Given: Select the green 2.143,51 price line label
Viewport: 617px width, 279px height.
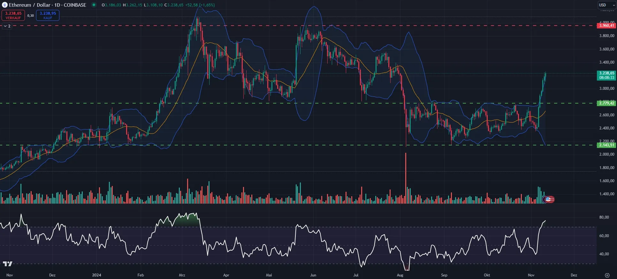Looking at the screenshot, I should tap(606, 145).
